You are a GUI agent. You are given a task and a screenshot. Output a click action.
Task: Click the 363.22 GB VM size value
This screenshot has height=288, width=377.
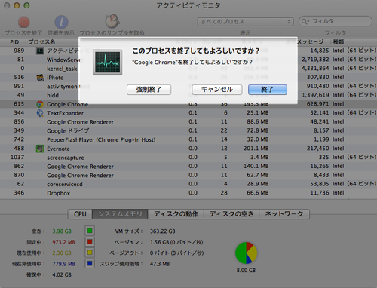(163, 231)
